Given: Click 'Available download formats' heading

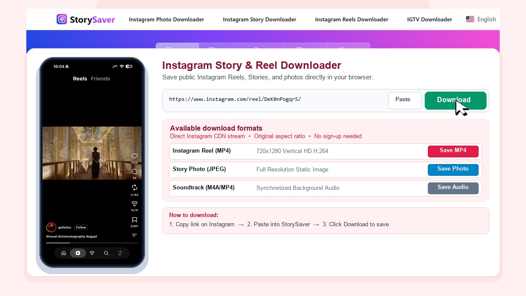Looking at the screenshot, I should coord(216,128).
